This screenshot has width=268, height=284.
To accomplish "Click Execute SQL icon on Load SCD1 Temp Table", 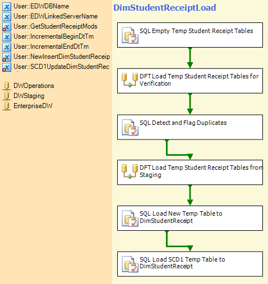I will click(130, 264).
